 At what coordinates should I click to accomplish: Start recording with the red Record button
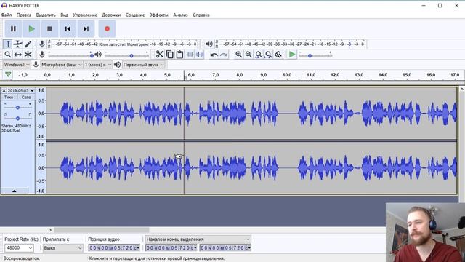[107, 29]
